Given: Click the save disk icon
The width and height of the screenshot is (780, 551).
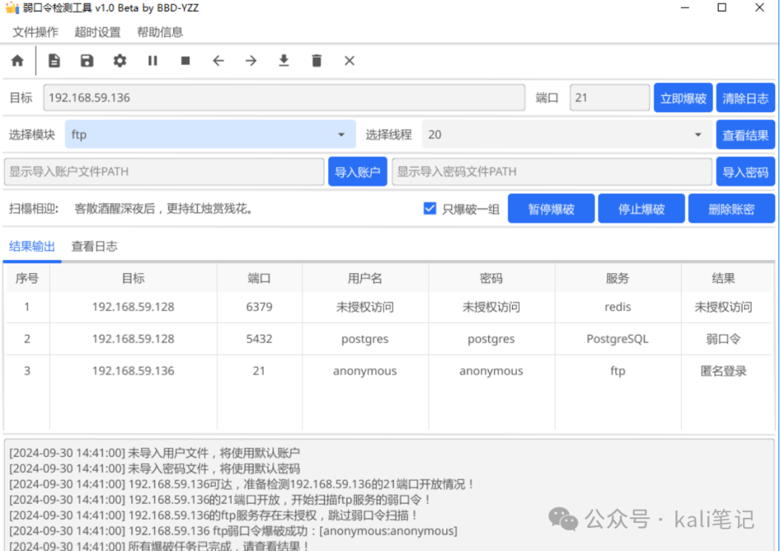Looking at the screenshot, I should (87, 61).
